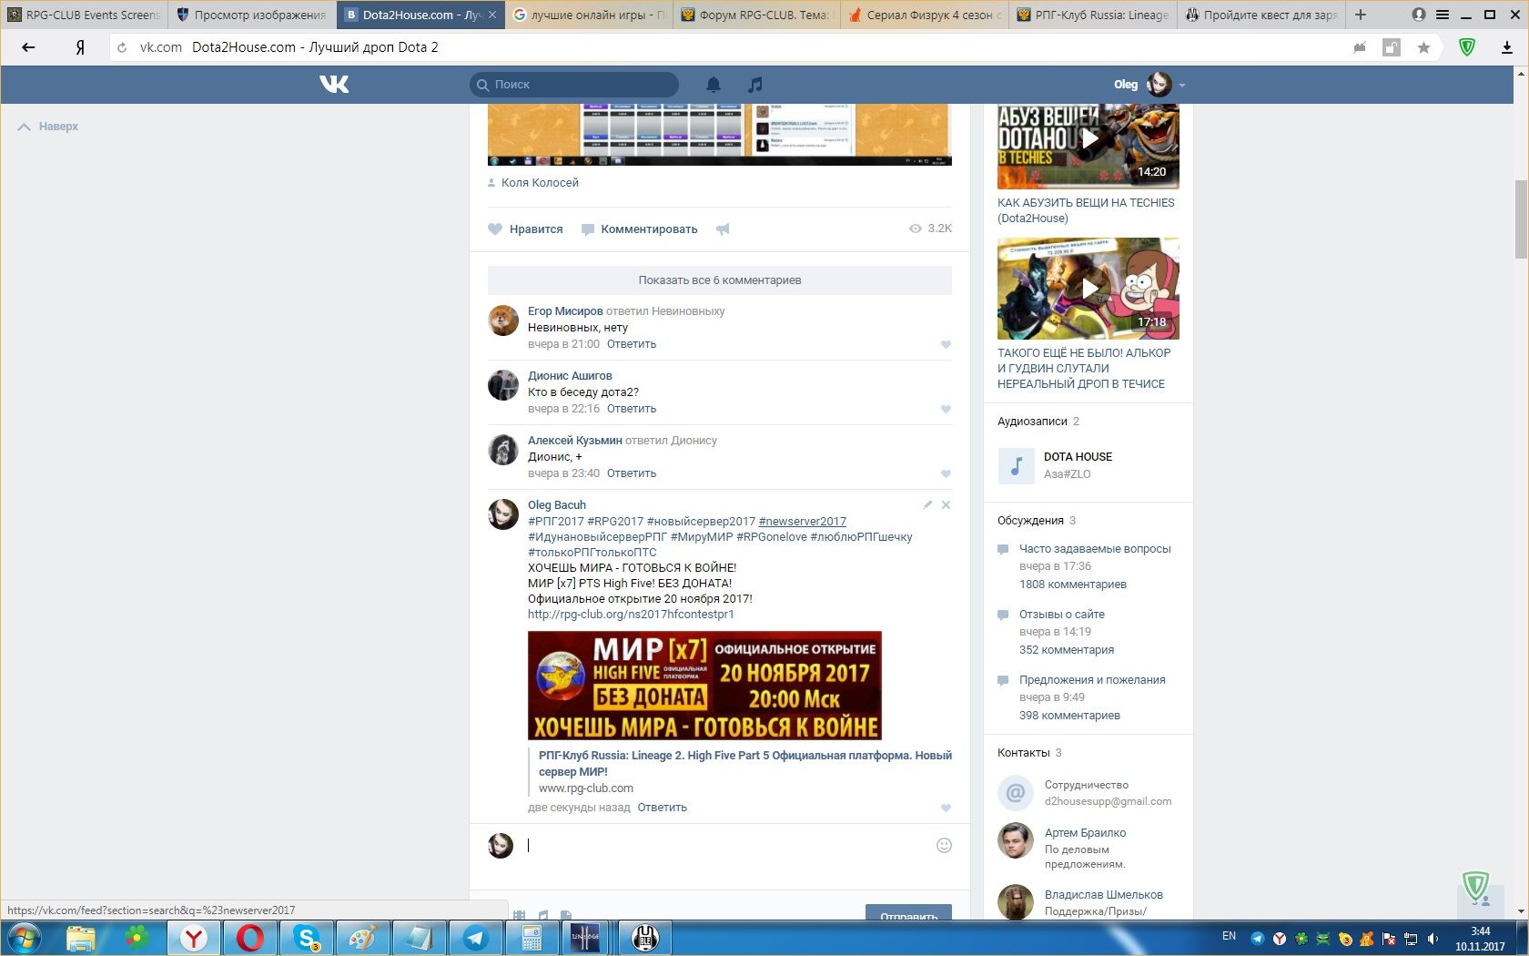Open the green shield protection icon
1529x956 pixels.
[x=1466, y=47]
